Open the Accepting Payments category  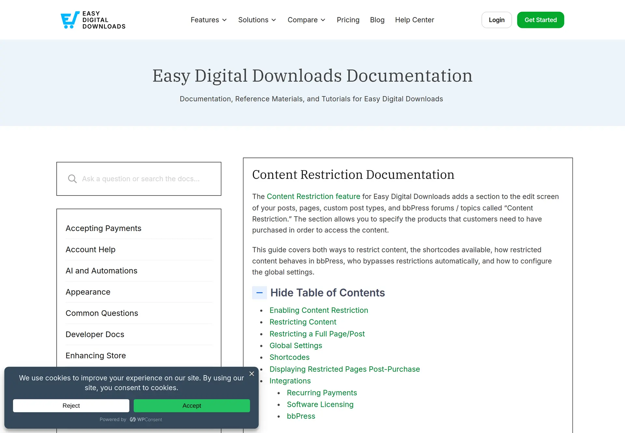(x=104, y=228)
